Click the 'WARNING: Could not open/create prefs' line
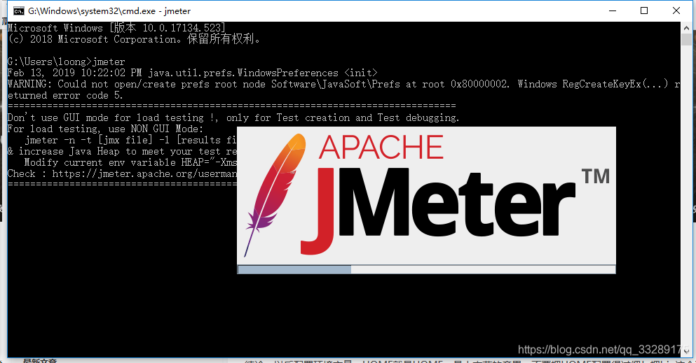Screen dimensions: 696x363 (x=343, y=84)
